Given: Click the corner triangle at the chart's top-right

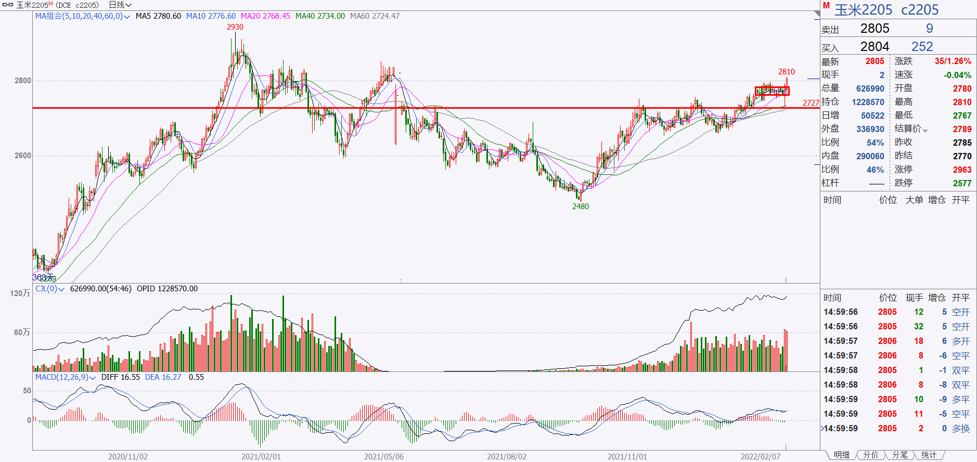Looking at the screenshot, I should (x=817, y=15).
